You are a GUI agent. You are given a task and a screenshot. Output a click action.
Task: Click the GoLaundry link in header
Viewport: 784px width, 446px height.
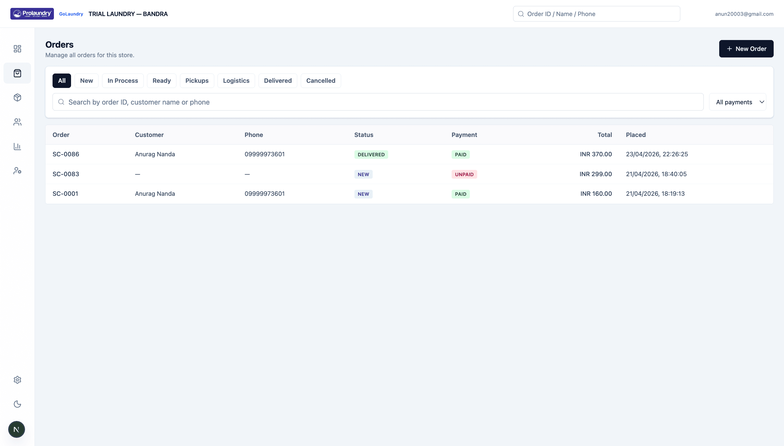point(71,14)
